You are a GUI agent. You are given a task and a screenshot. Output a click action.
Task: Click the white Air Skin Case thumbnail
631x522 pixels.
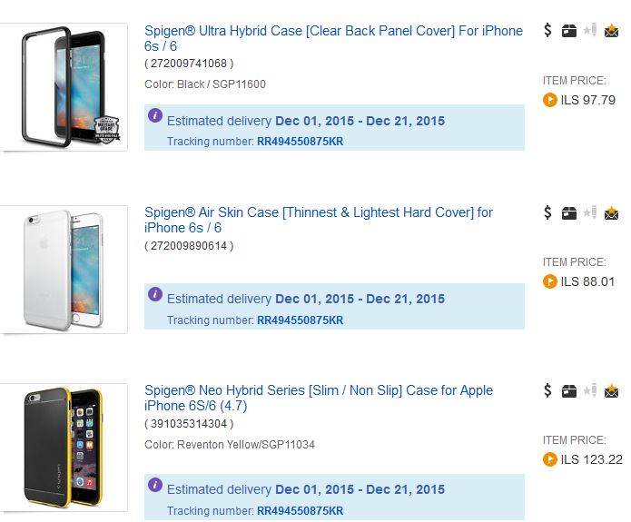click(64, 269)
